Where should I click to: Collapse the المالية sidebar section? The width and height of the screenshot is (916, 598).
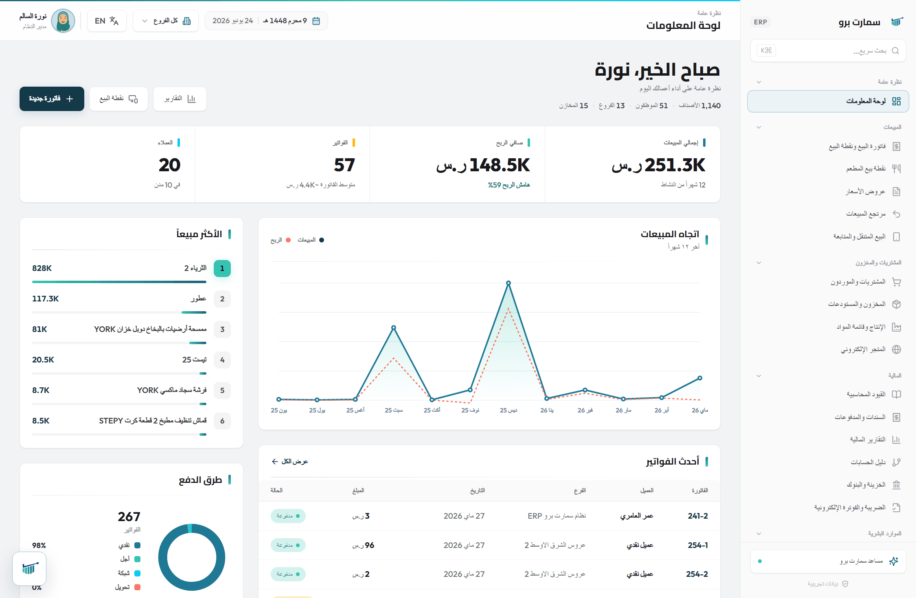tap(759, 376)
